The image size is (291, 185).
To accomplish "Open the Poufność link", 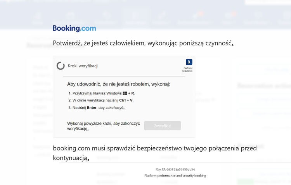I will (x=188, y=68).
